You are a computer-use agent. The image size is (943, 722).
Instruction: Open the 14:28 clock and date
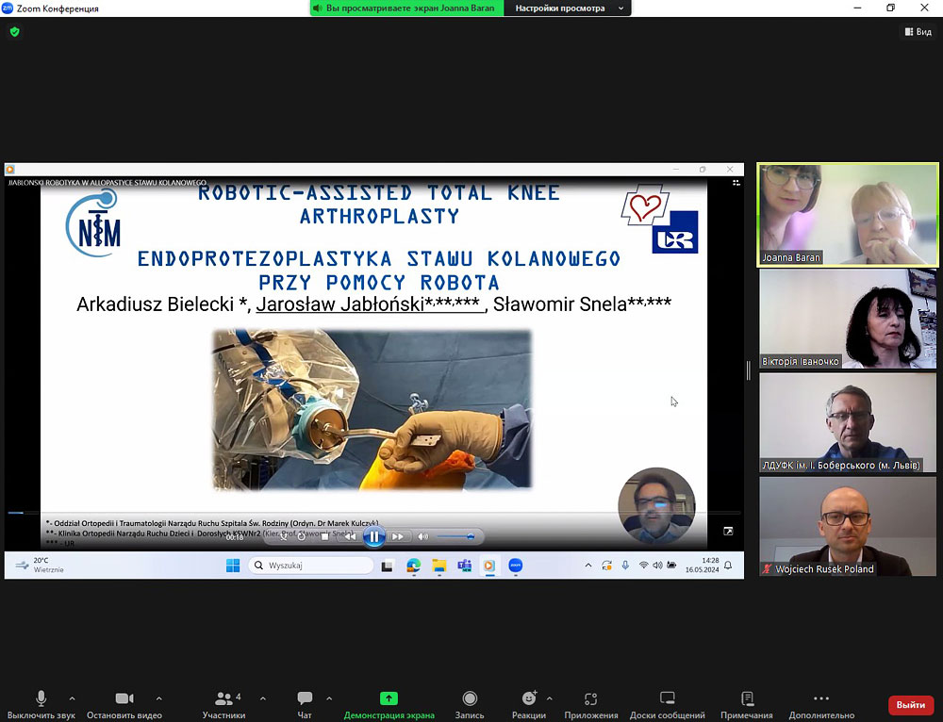coord(702,566)
